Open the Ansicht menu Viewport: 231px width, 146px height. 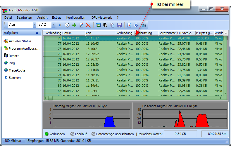42,18
